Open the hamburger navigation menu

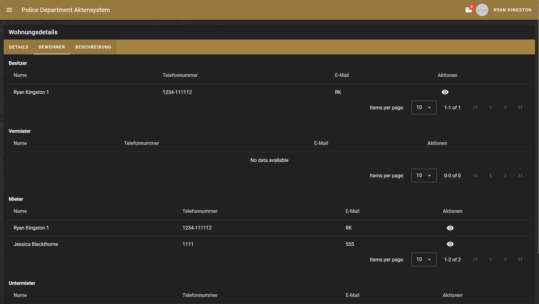point(9,10)
